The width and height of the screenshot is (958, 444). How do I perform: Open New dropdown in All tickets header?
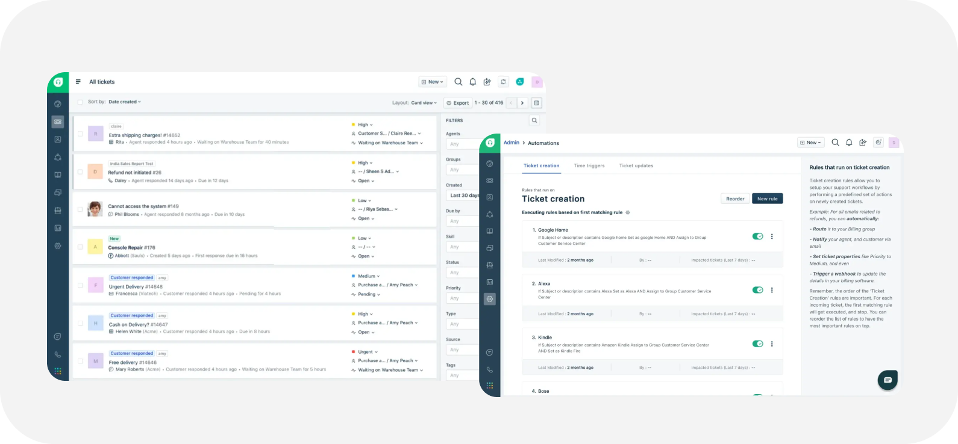point(433,82)
